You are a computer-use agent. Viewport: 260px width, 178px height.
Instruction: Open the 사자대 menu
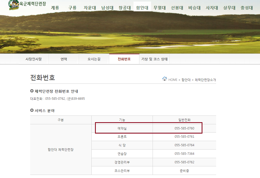pos(212,8)
